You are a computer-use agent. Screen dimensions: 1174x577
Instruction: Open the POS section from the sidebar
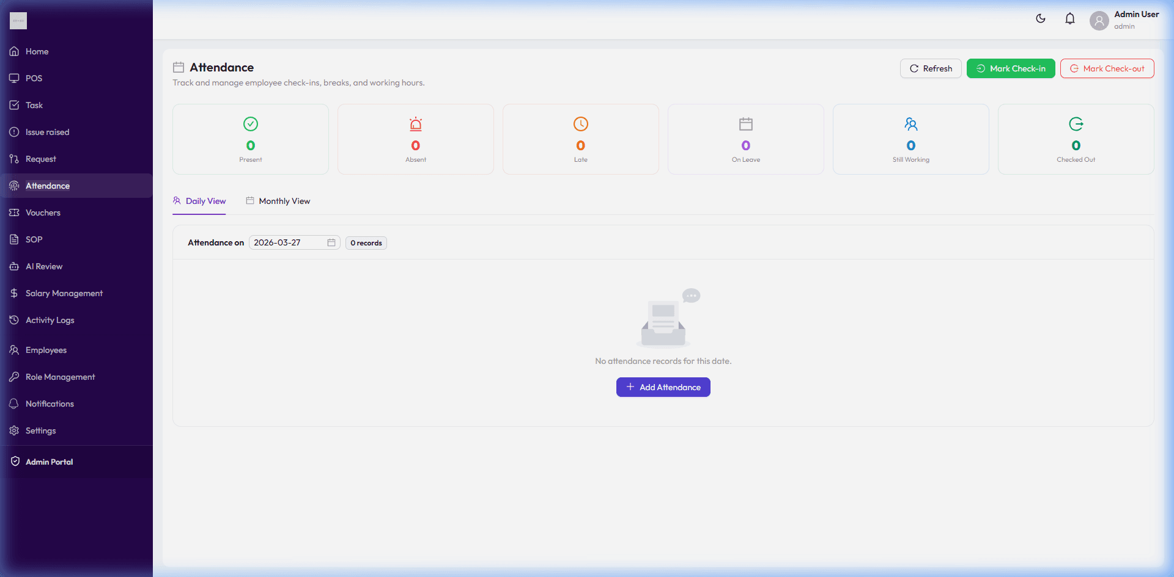click(x=33, y=78)
